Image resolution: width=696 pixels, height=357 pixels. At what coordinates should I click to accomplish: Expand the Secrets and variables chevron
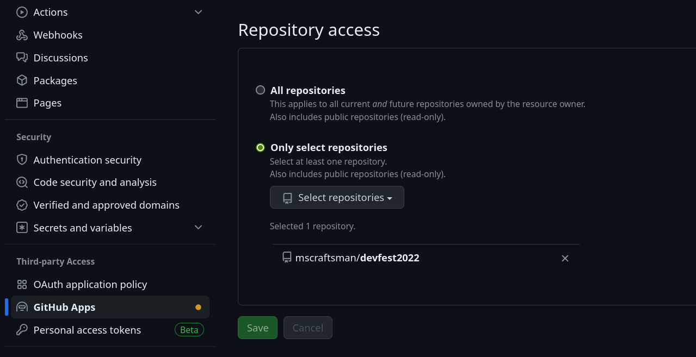tap(199, 227)
